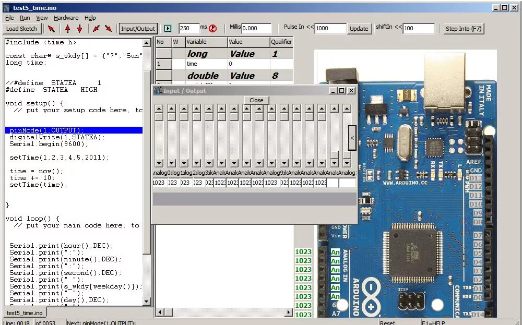Screen dimensions: 522x325
Task: Click the '#include <time.h>' code line
Action: tap(41, 42)
